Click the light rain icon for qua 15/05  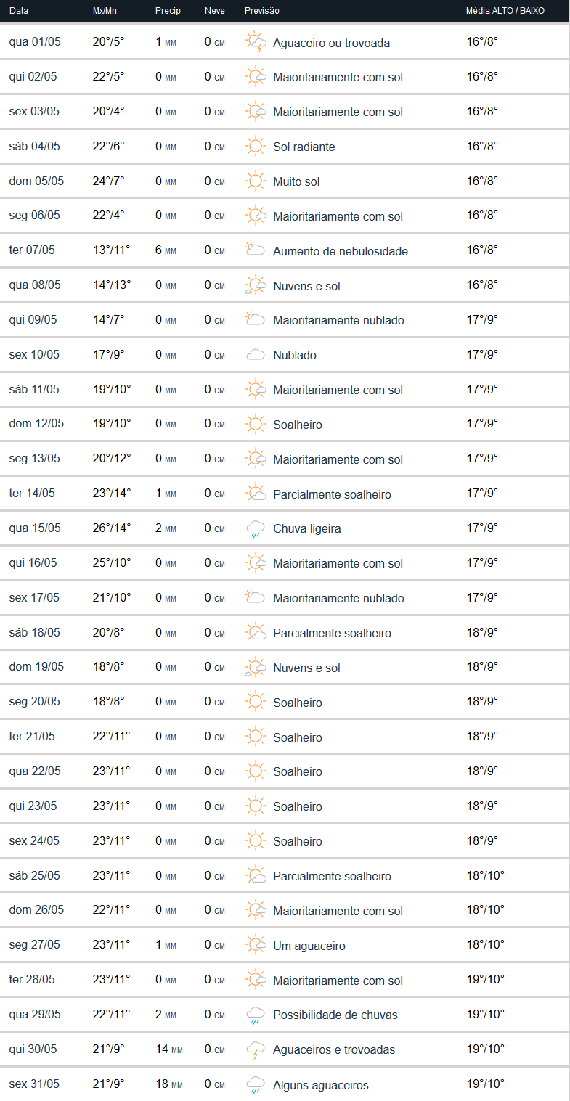[255, 528]
